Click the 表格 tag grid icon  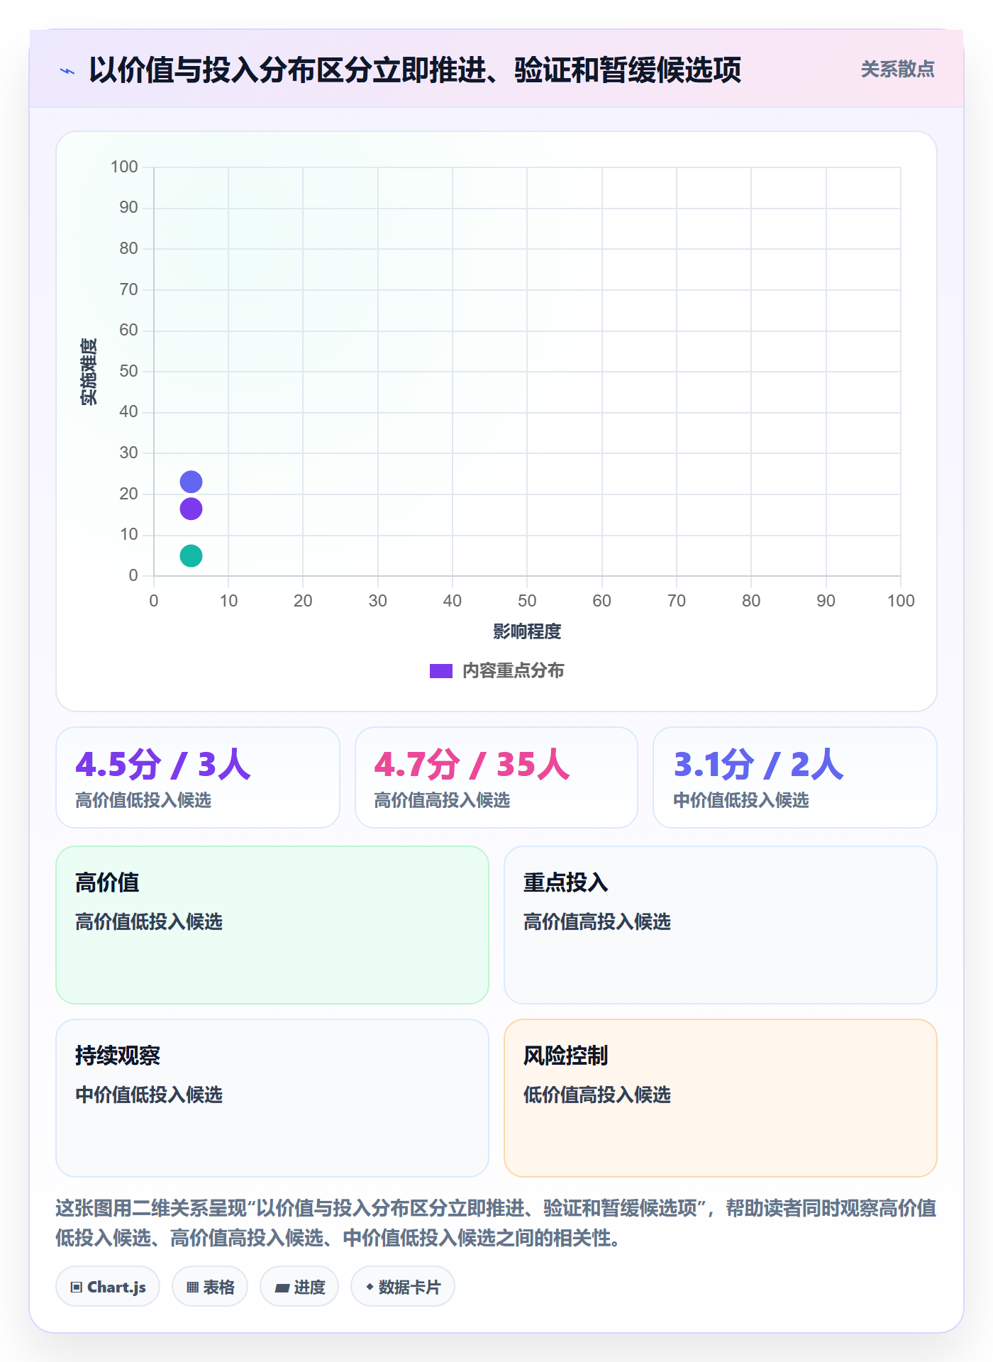click(x=192, y=1288)
